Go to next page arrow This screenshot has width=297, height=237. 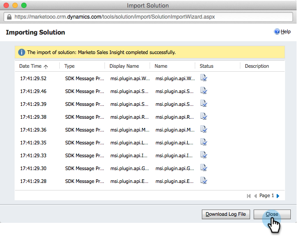coord(278,196)
